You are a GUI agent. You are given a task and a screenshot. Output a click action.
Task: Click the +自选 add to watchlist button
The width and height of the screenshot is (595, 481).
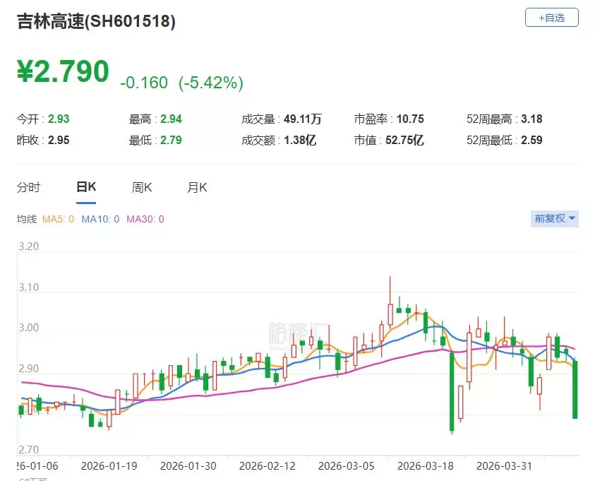551,18
